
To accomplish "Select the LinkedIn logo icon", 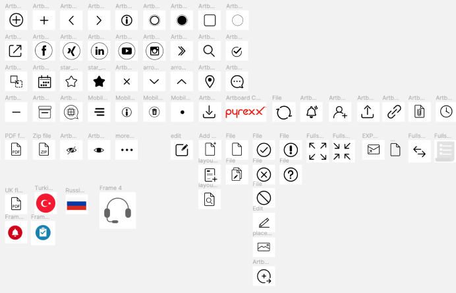I will click(x=99, y=51).
